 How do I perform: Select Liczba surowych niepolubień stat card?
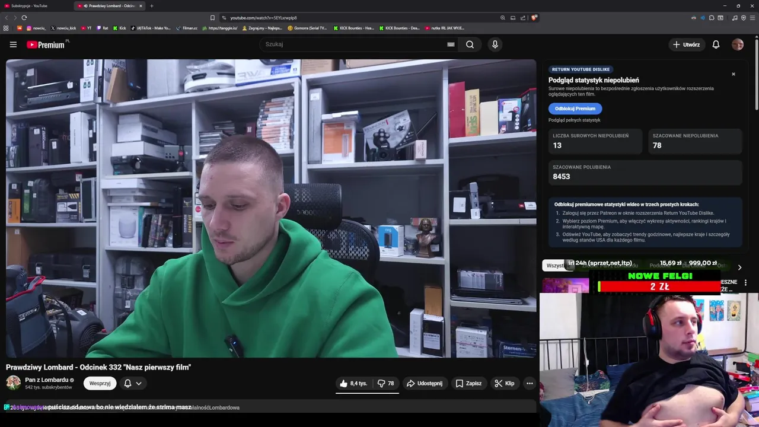click(x=595, y=141)
